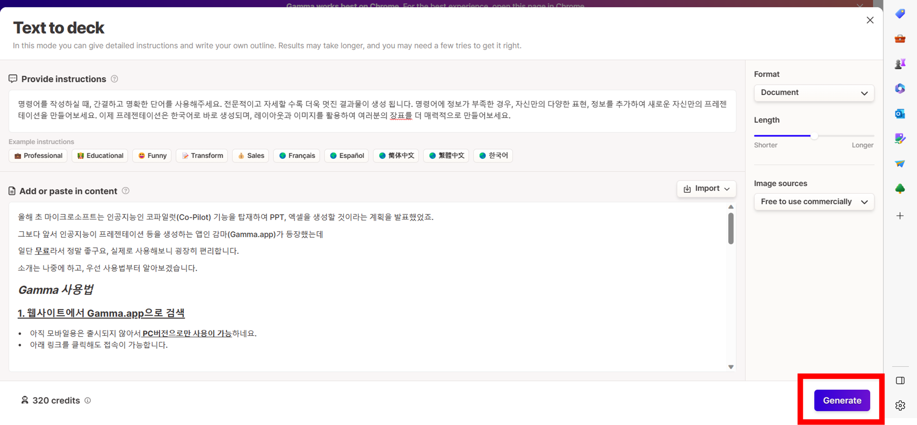This screenshot has width=917, height=425.
Task: Open the Format dropdown showing Document
Action: pos(814,93)
